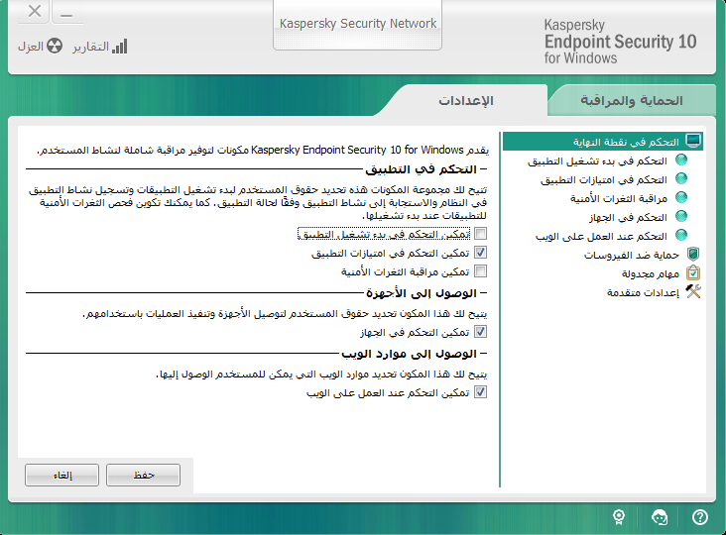Open the Kaspersky Security Network tab
Viewport: 726px width, 535px height.
(357, 24)
